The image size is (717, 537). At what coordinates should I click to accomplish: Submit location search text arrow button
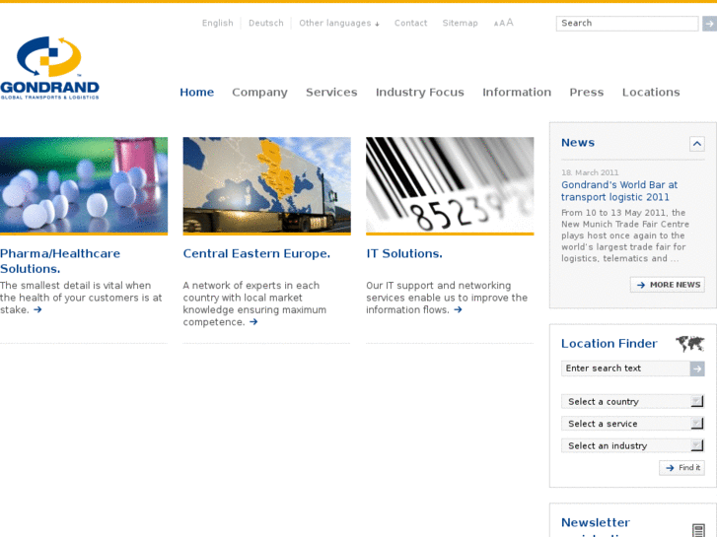(x=697, y=369)
